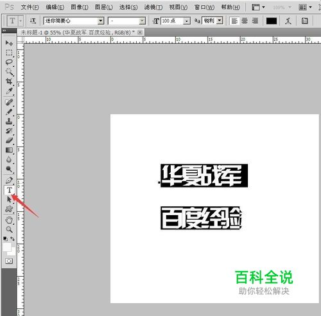Swap foreground and background colors
Viewport: 321px width, 316px height.
click(x=13, y=238)
